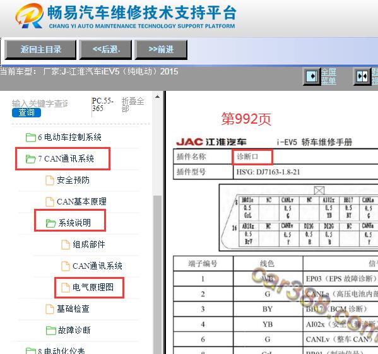Click the JAC 江淮汽车 logo in document
378x354 pixels.
pyautogui.click(x=211, y=142)
